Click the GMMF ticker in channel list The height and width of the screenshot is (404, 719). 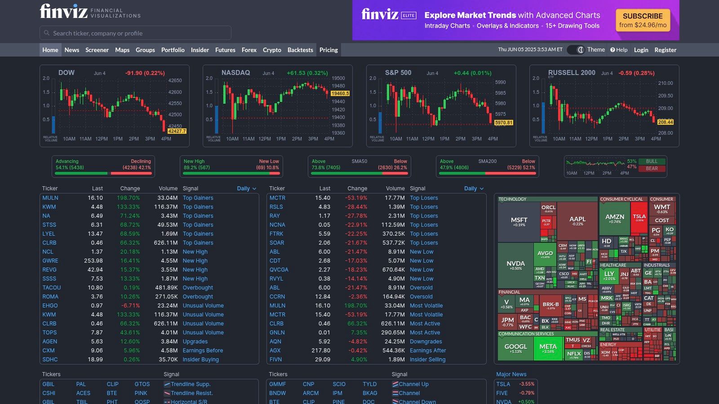(x=278, y=384)
